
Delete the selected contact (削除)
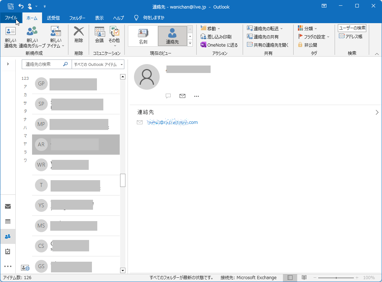[79, 35]
